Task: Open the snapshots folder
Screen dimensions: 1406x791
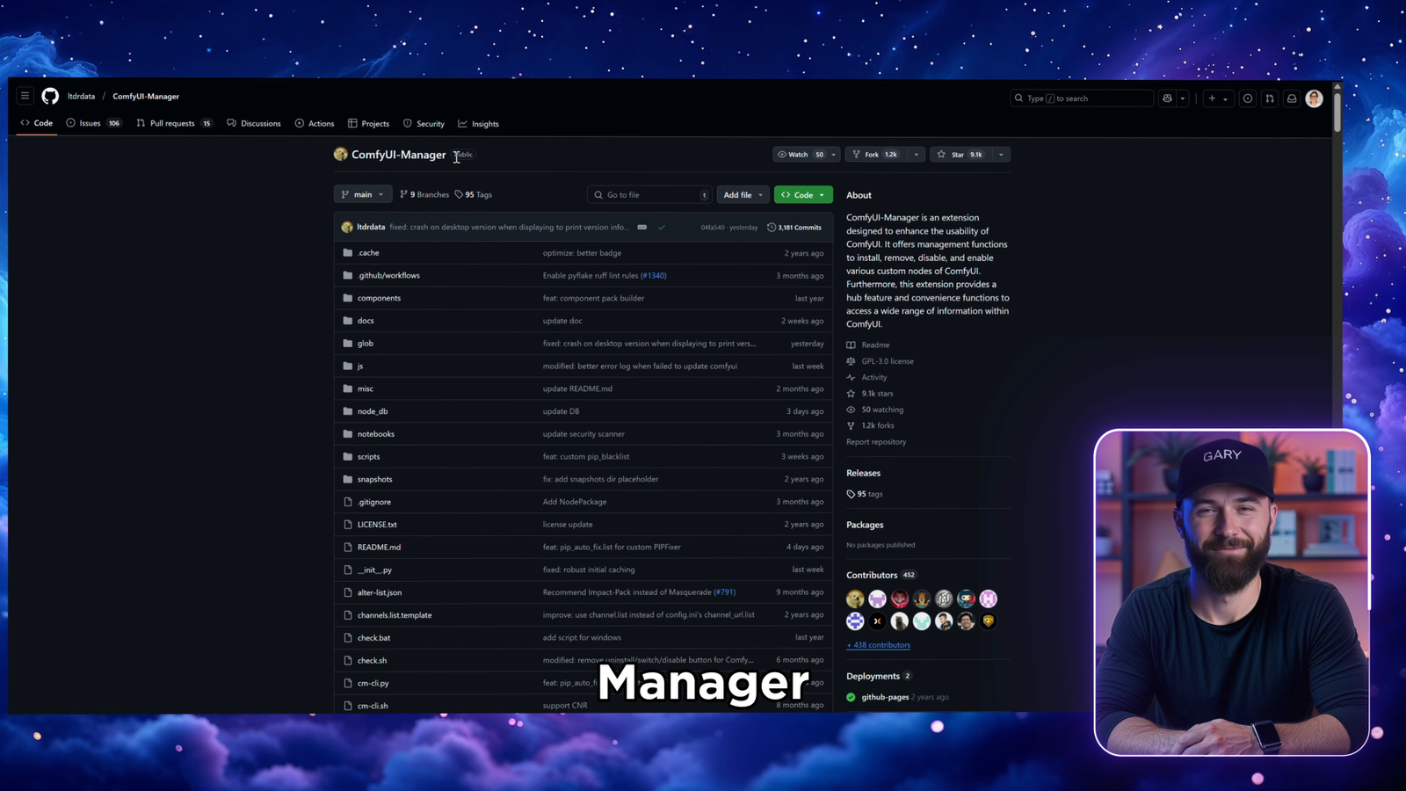Action: tap(375, 479)
